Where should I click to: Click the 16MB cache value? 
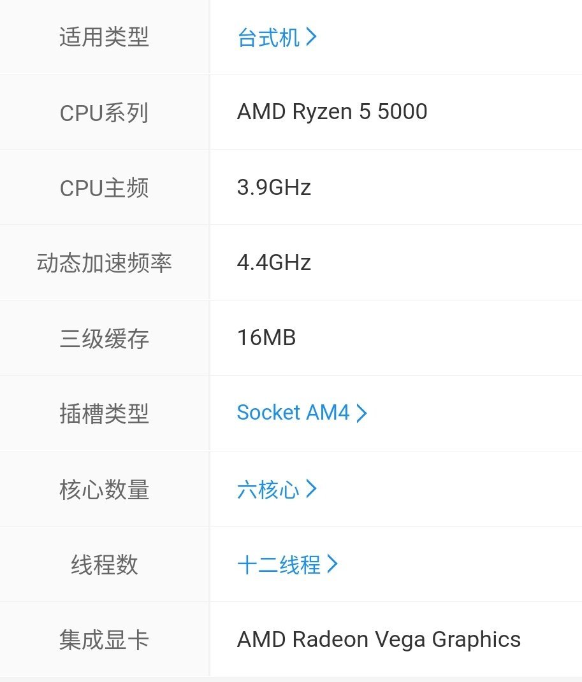266,337
